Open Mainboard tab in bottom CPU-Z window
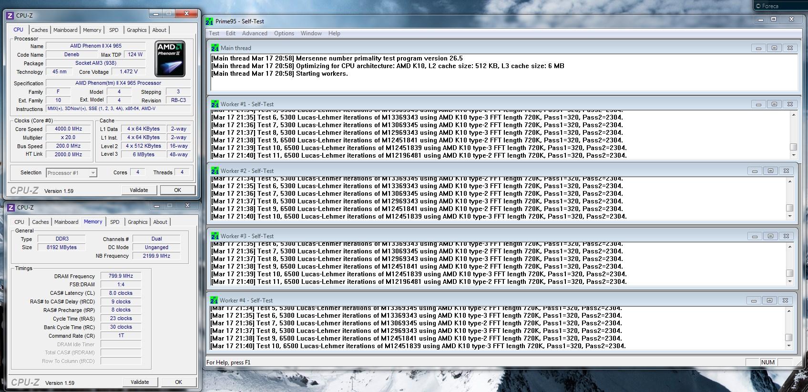Screen dimensions: 808x392 pos(66,222)
